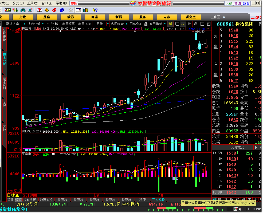263x213 pixels.
Task: Click the red question mark chart icon
Action: coord(40,10)
